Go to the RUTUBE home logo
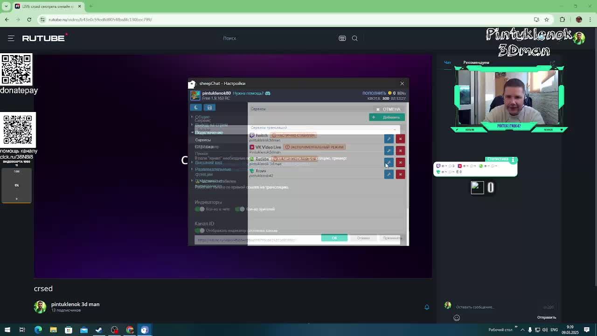The height and width of the screenshot is (336, 597). tap(44, 38)
